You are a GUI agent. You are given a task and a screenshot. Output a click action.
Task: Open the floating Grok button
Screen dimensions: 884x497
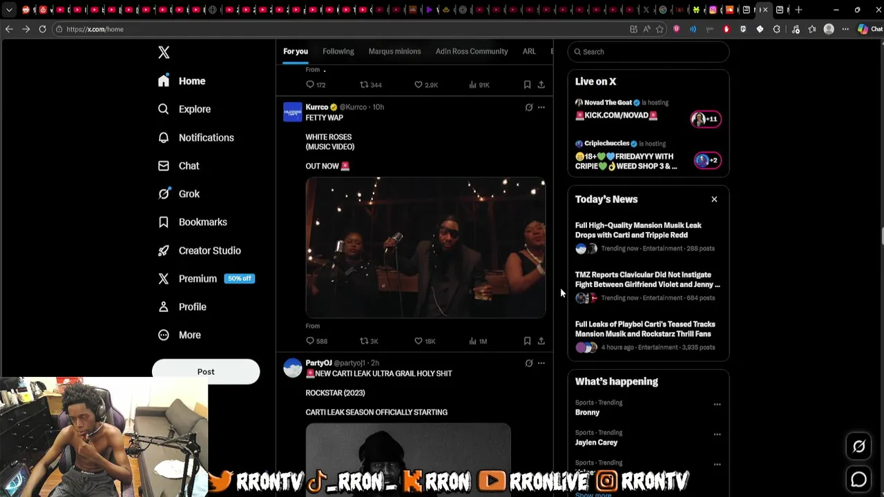tap(858, 447)
